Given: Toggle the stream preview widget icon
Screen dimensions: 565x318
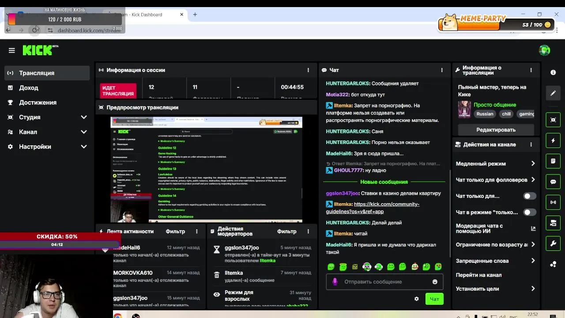Looking at the screenshot, I should tap(553, 120).
